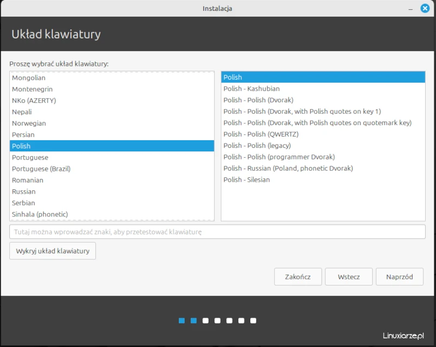The height and width of the screenshot is (347, 436).
Task: Choose Polish - Kashubian variant
Action: tap(323, 89)
